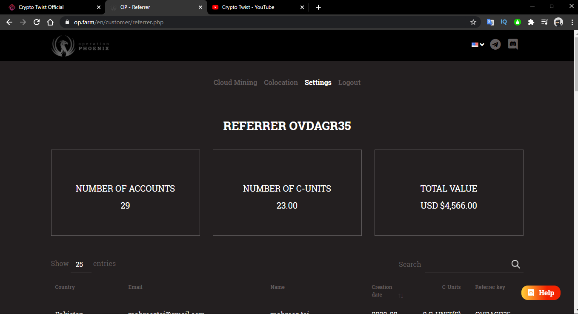Image resolution: width=578 pixels, height=314 pixels.
Task: Reload the page
Action: click(37, 22)
